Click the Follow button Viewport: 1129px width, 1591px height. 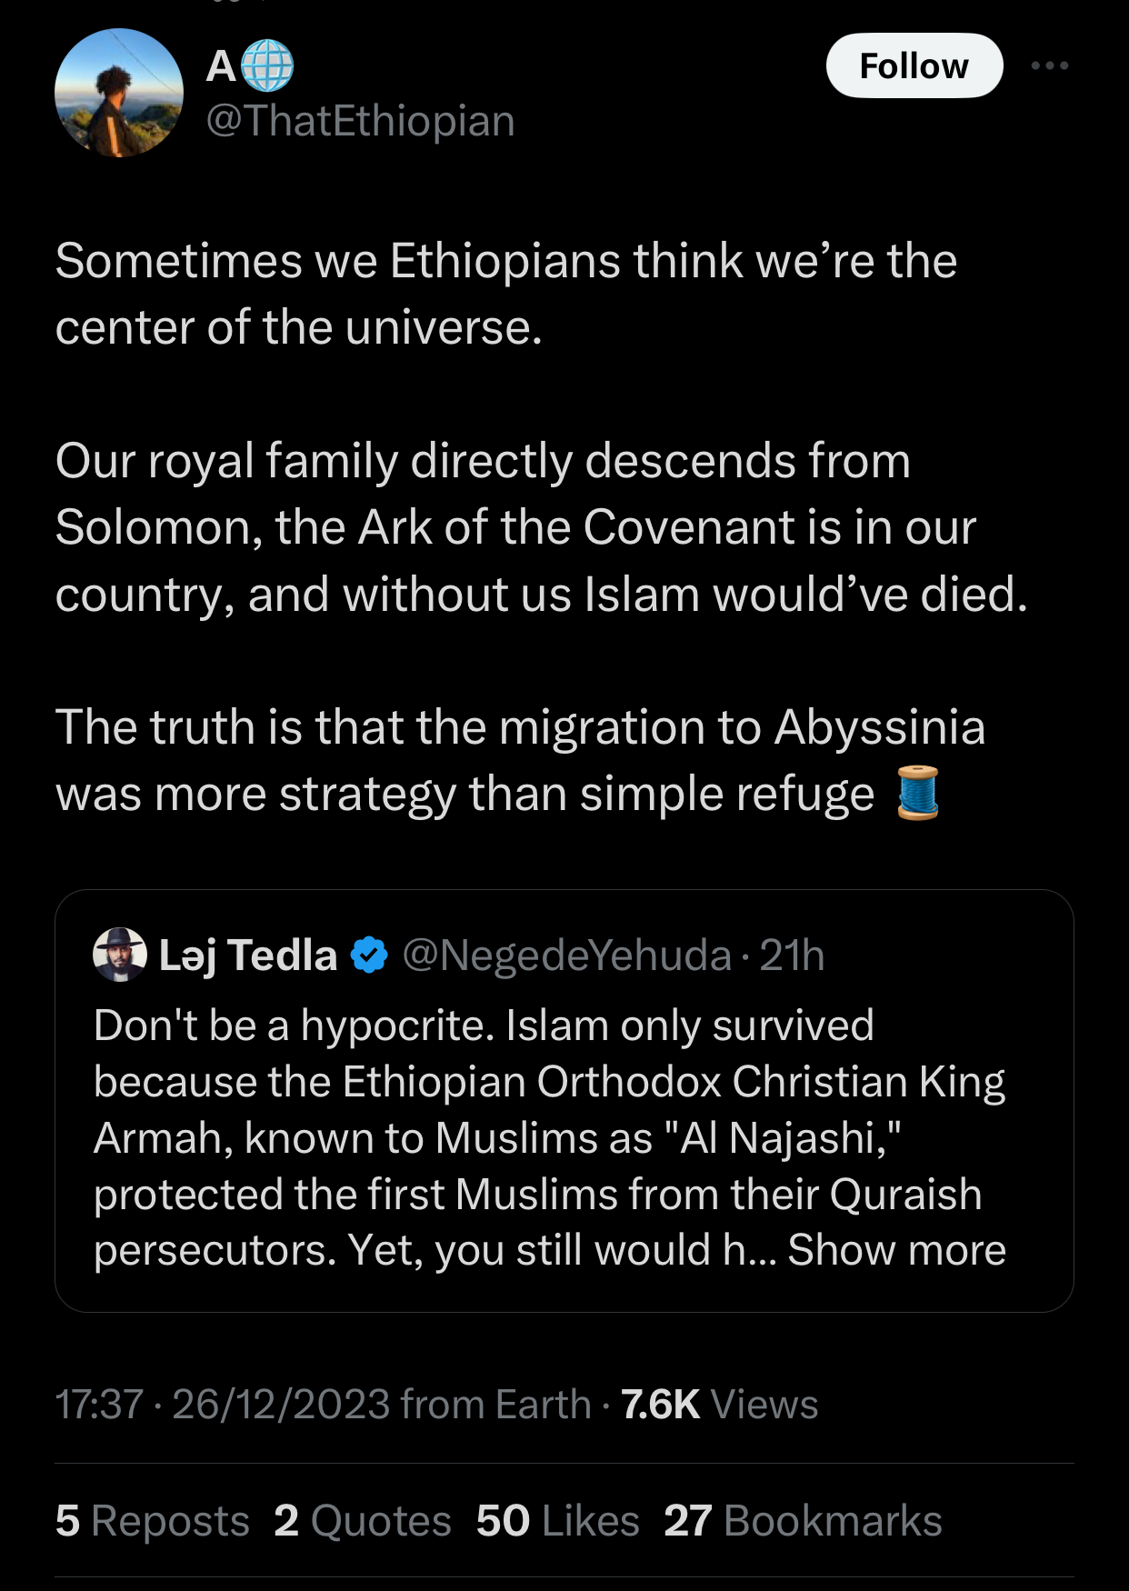coord(914,66)
